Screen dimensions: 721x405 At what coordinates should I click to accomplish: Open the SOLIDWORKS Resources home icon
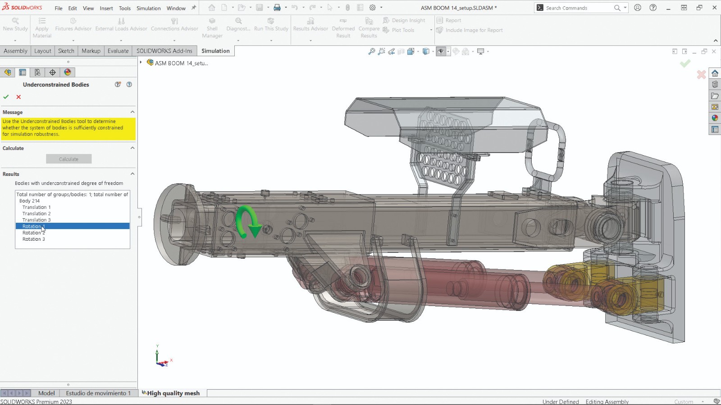715,73
